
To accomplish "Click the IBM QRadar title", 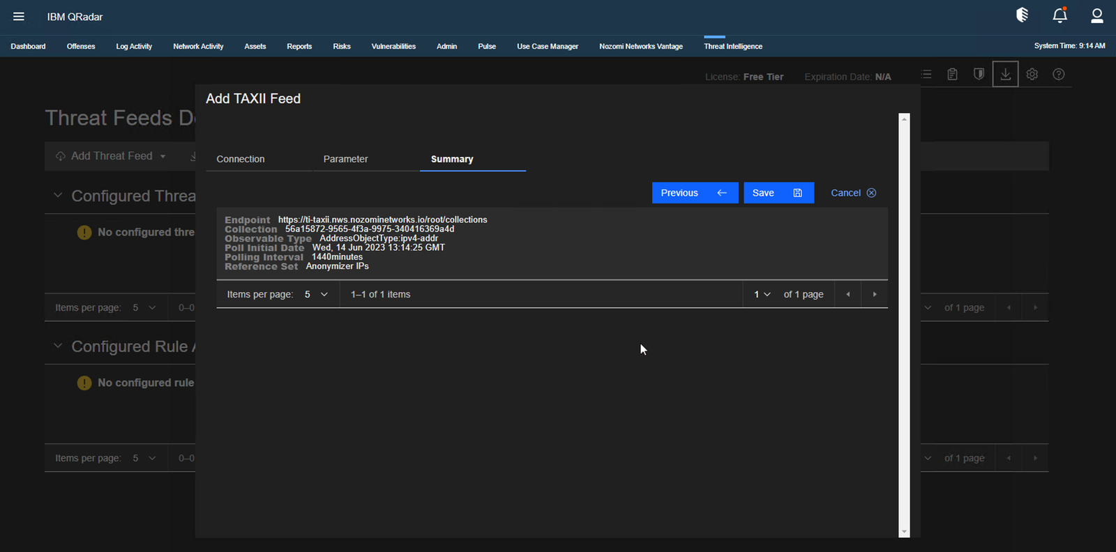I will coord(75,17).
